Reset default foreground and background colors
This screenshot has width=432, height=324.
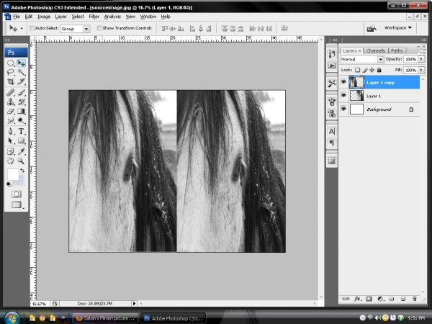(9, 184)
